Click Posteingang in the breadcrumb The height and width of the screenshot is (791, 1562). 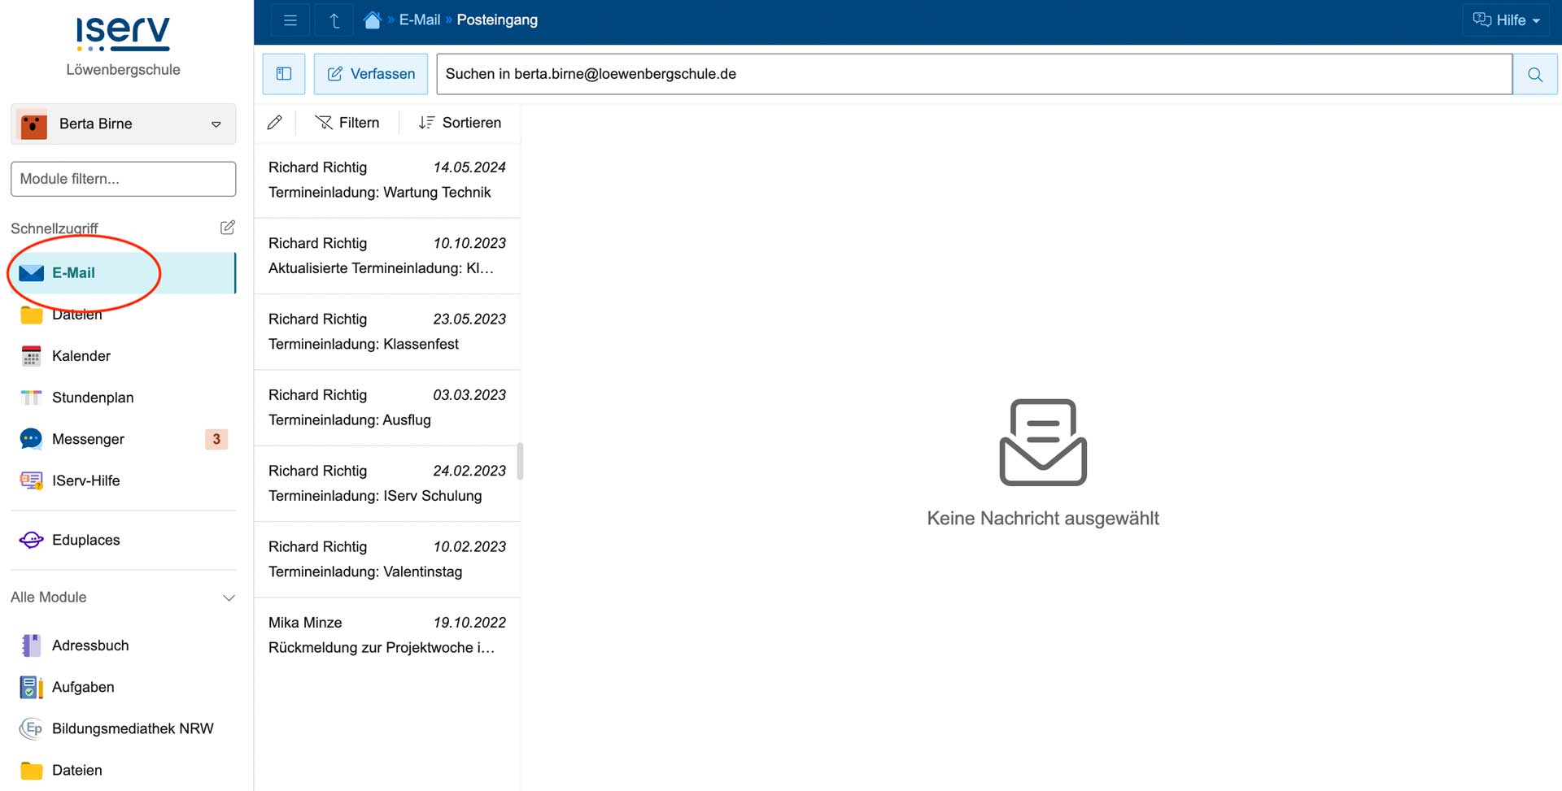pos(497,20)
